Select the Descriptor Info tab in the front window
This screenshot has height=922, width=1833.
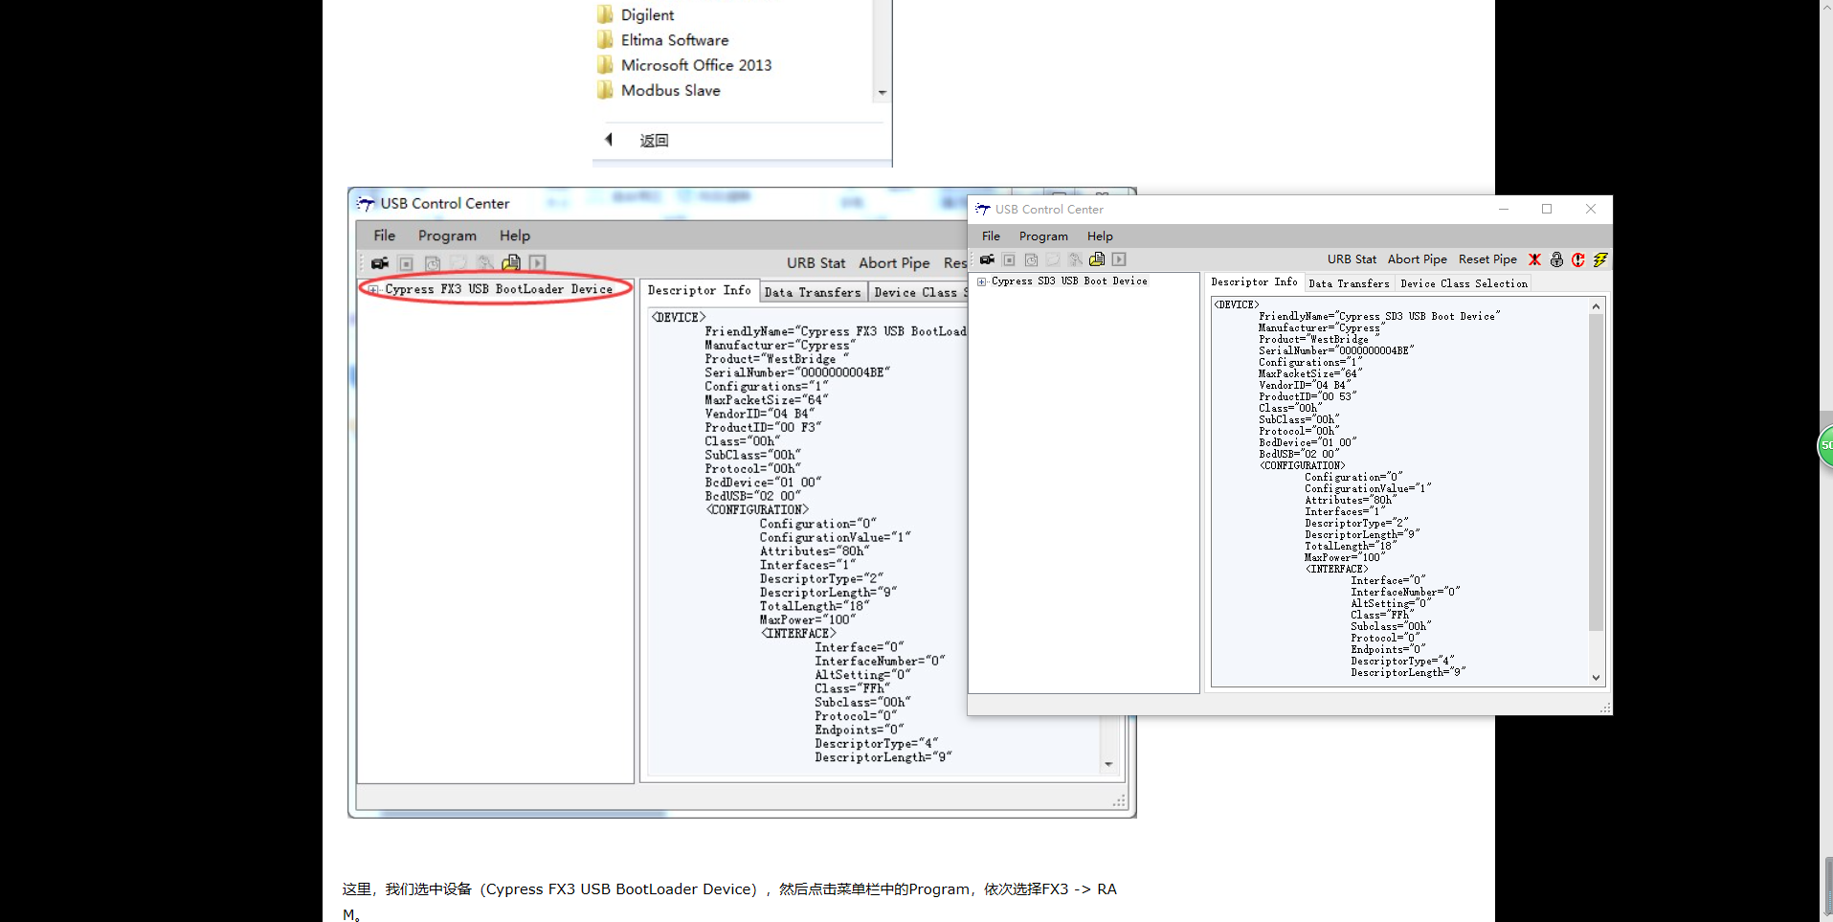coord(1254,281)
